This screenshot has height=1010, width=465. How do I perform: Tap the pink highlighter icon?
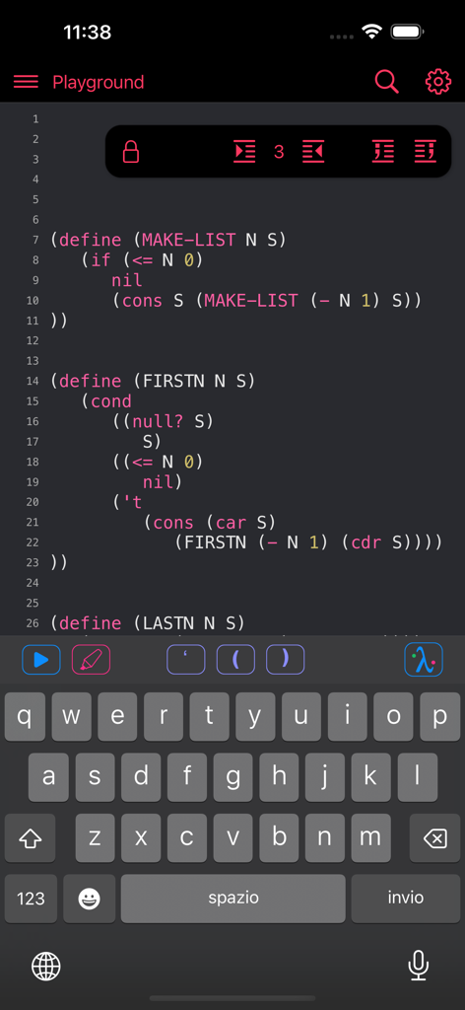pos(92,660)
